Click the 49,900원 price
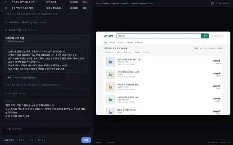Viewport: 233px width, 145px height. click(216, 61)
